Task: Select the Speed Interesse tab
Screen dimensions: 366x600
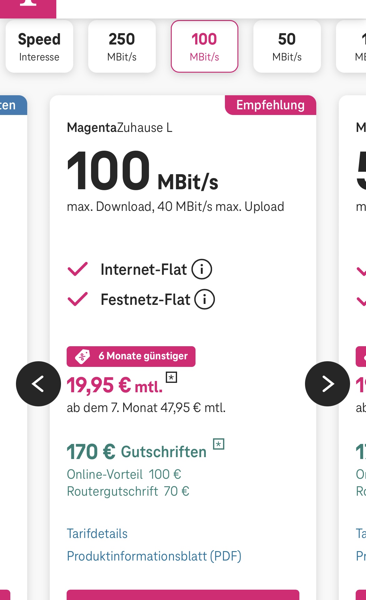Action: point(39,46)
